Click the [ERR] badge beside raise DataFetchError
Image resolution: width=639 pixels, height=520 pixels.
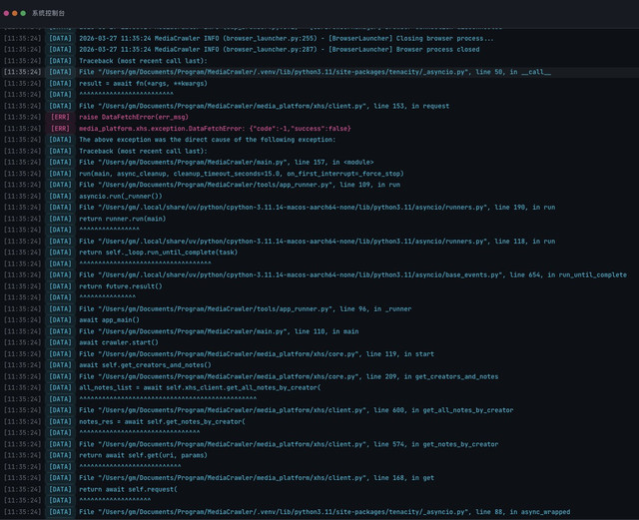(60, 117)
